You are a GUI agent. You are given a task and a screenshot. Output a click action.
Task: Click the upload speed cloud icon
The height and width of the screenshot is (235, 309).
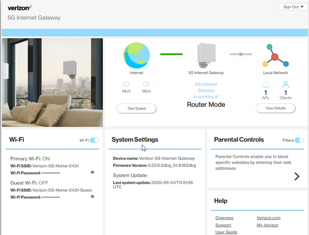click(x=146, y=85)
